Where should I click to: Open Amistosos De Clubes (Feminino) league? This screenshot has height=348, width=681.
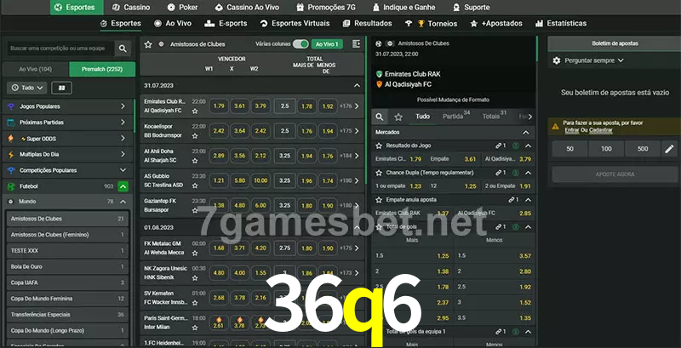(x=67, y=235)
